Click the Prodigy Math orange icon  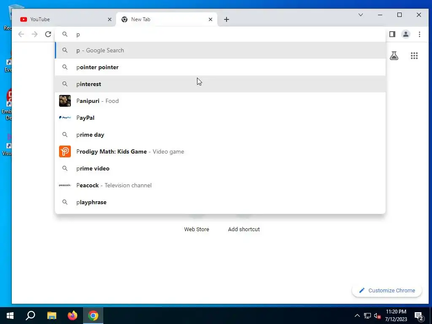[x=65, y=151]
